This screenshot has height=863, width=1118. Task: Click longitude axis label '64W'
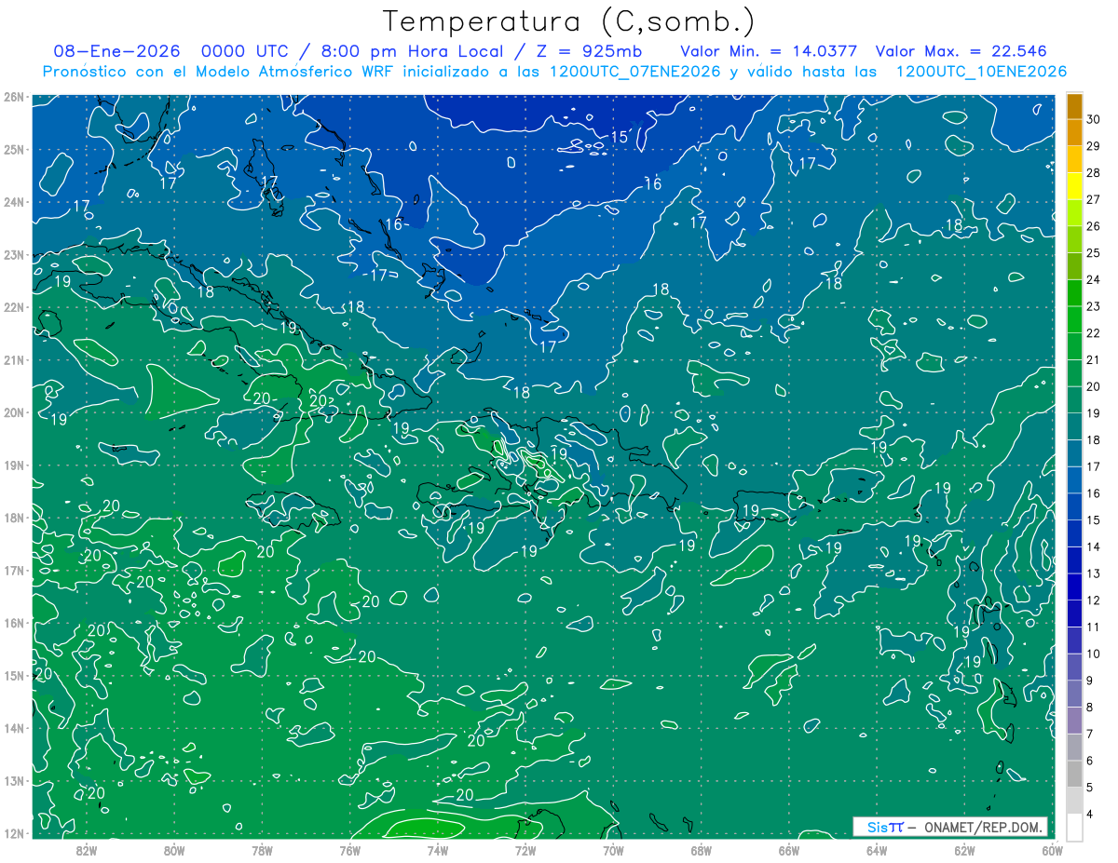tap(877, 850)
